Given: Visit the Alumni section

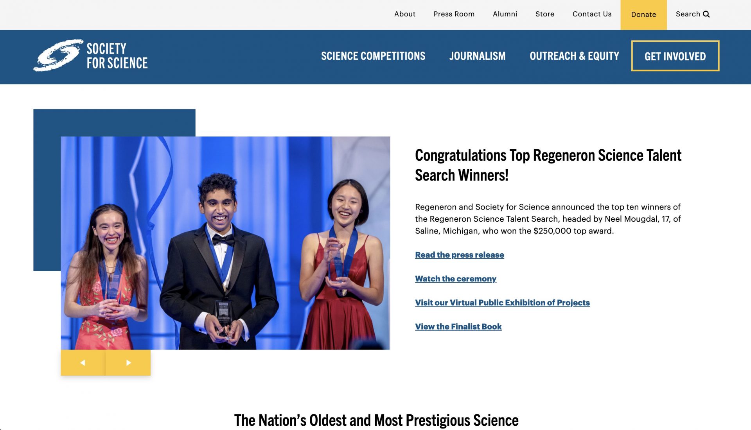Looking at the screenshot, I should pyautogui.click(x=505, y=14).
